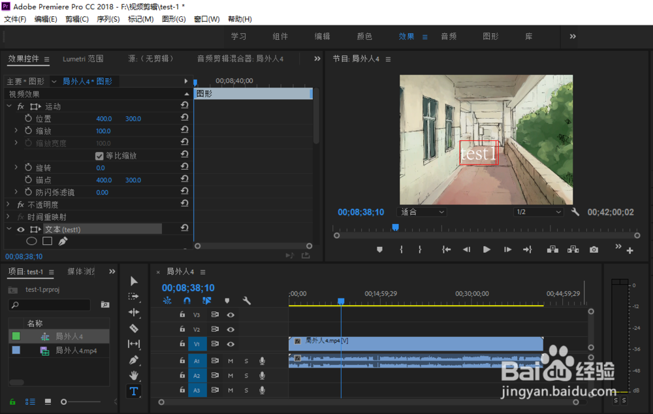Select the Selection tool arrow
Image resolution: width=653 pixels, height=414 pixels.
click(134, 281)
